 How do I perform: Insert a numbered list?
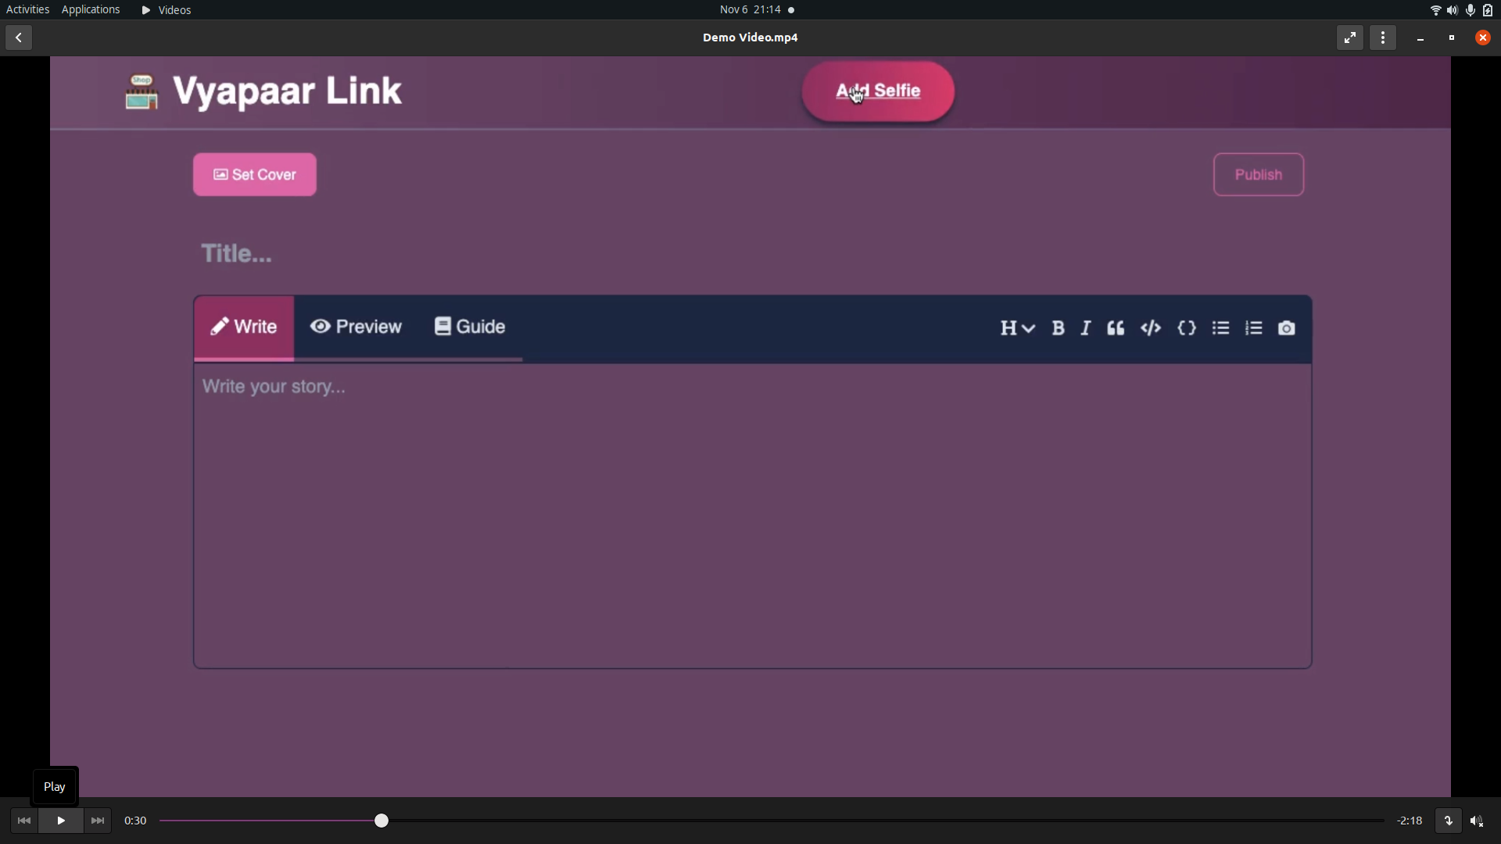[x=1254, y=329]
